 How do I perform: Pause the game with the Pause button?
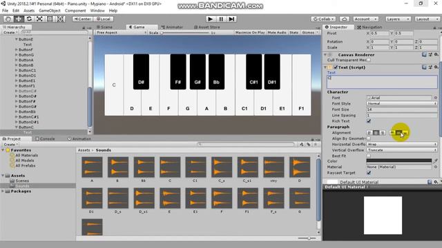221,19
